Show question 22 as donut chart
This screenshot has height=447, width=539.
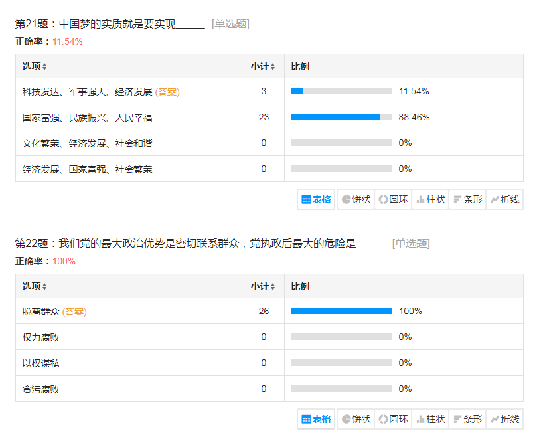pyautogui.click(x=393, y=419)
